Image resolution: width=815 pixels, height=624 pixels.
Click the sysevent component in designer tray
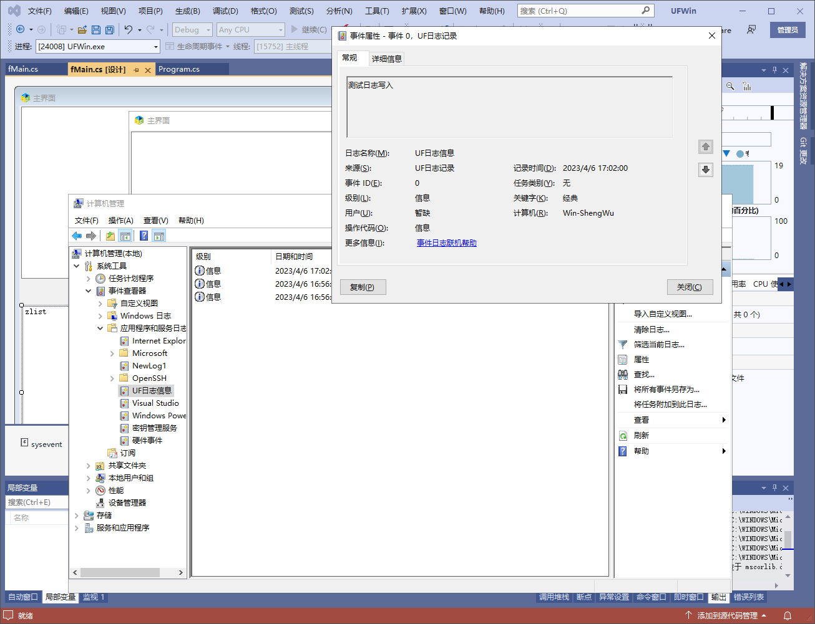pos(41,444)
